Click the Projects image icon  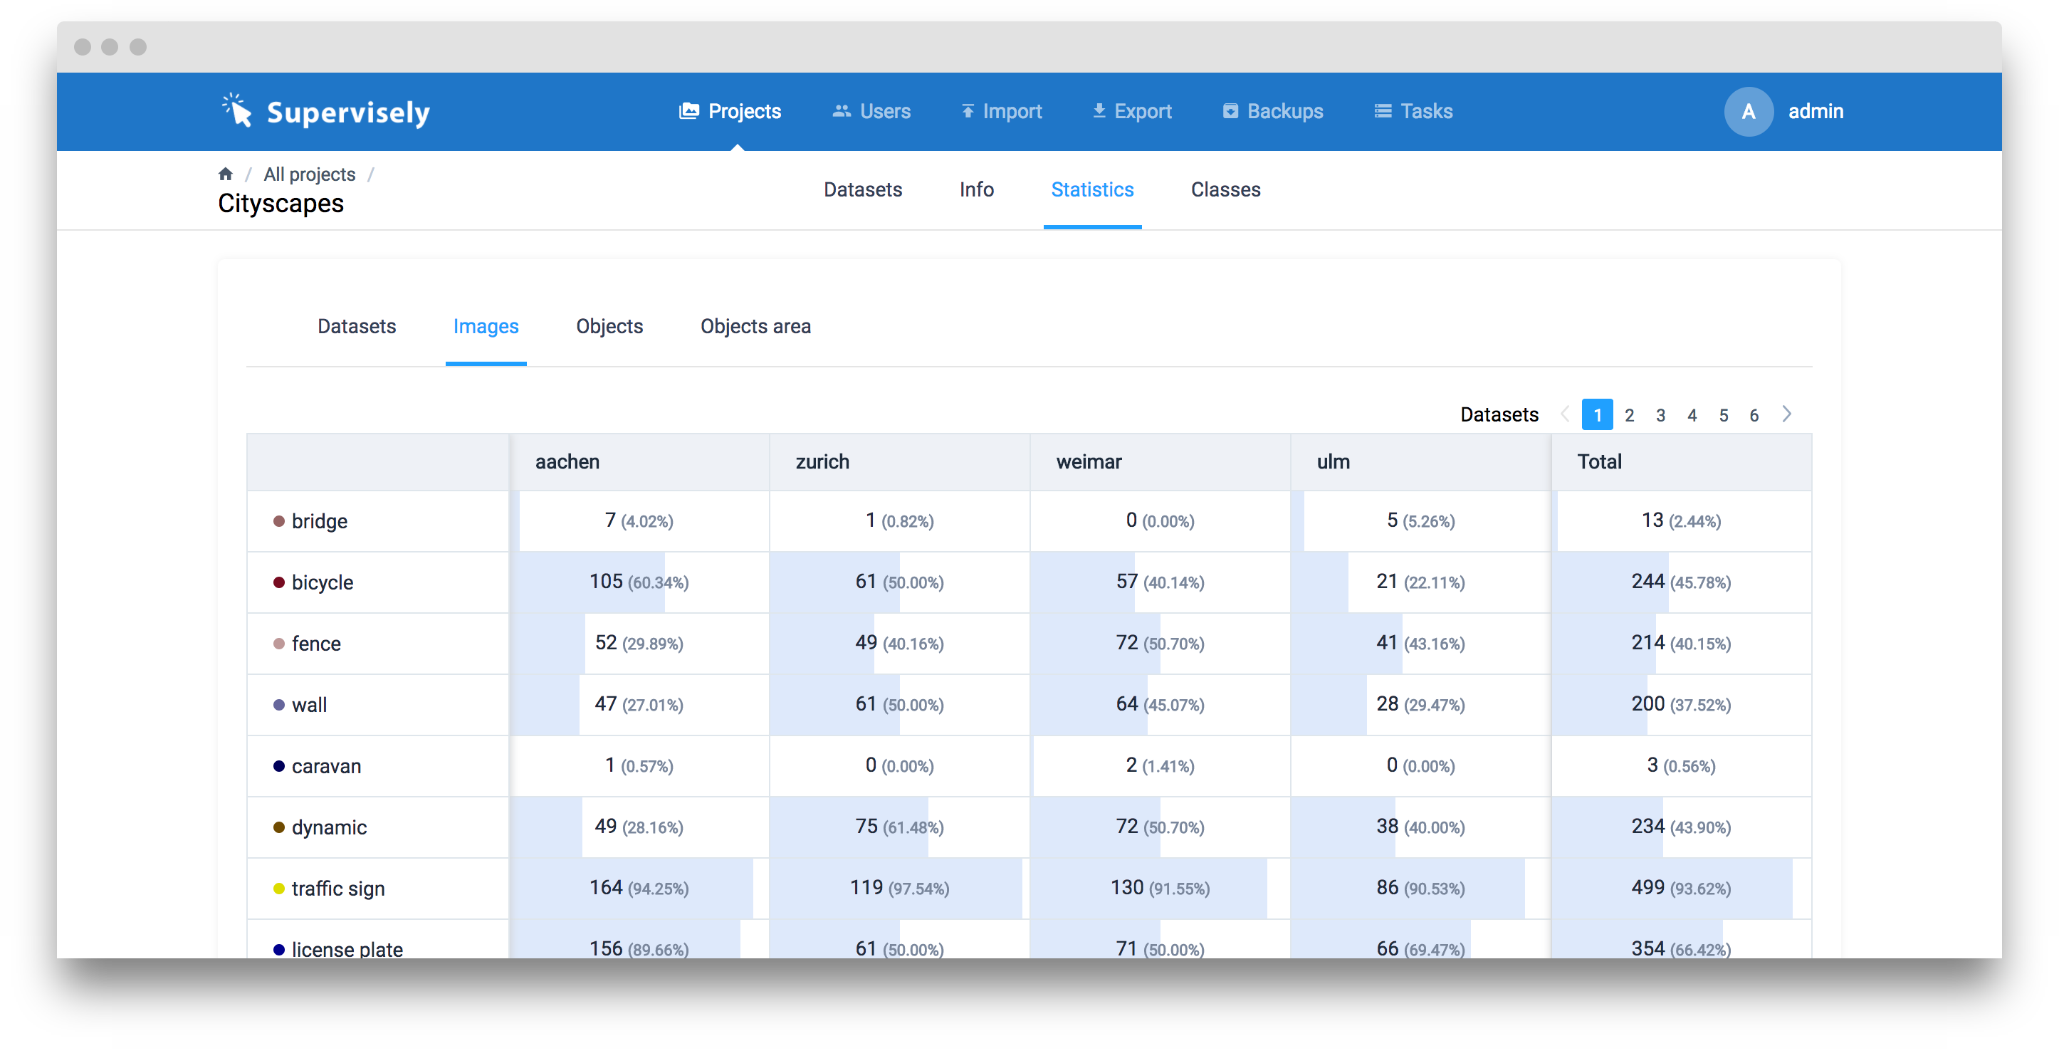coord(688,111)
